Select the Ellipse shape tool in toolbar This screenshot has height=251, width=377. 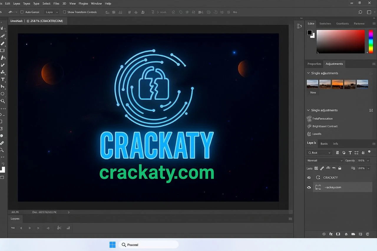(2, 94)
